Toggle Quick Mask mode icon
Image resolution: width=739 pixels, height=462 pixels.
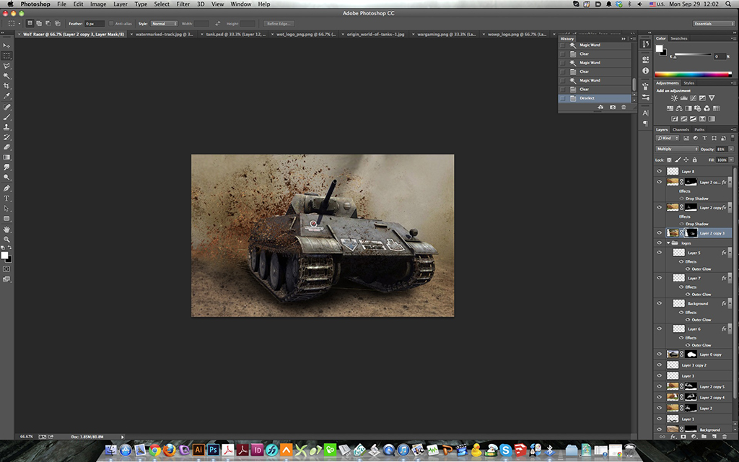click(6, 269)
